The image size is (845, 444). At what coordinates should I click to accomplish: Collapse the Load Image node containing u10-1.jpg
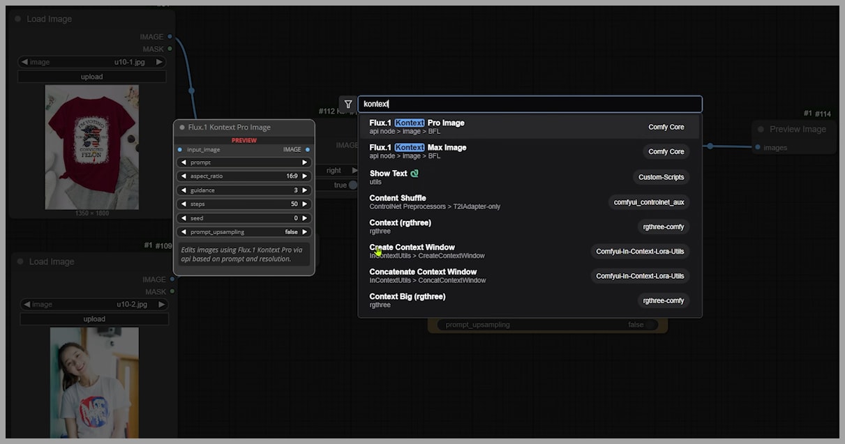18,19
